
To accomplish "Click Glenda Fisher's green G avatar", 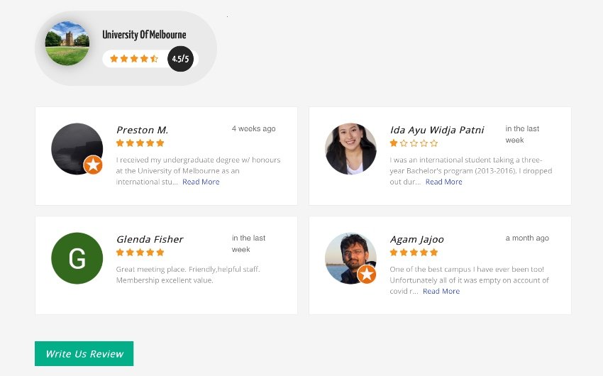I will pos(77,258).
